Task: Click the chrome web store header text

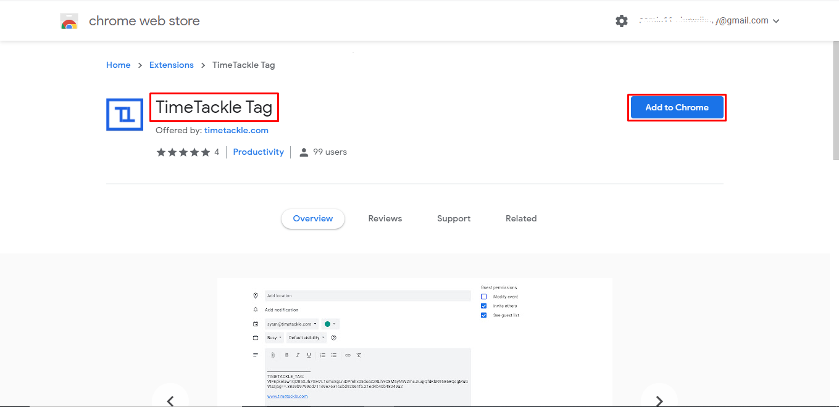Action: coord(144,21)
